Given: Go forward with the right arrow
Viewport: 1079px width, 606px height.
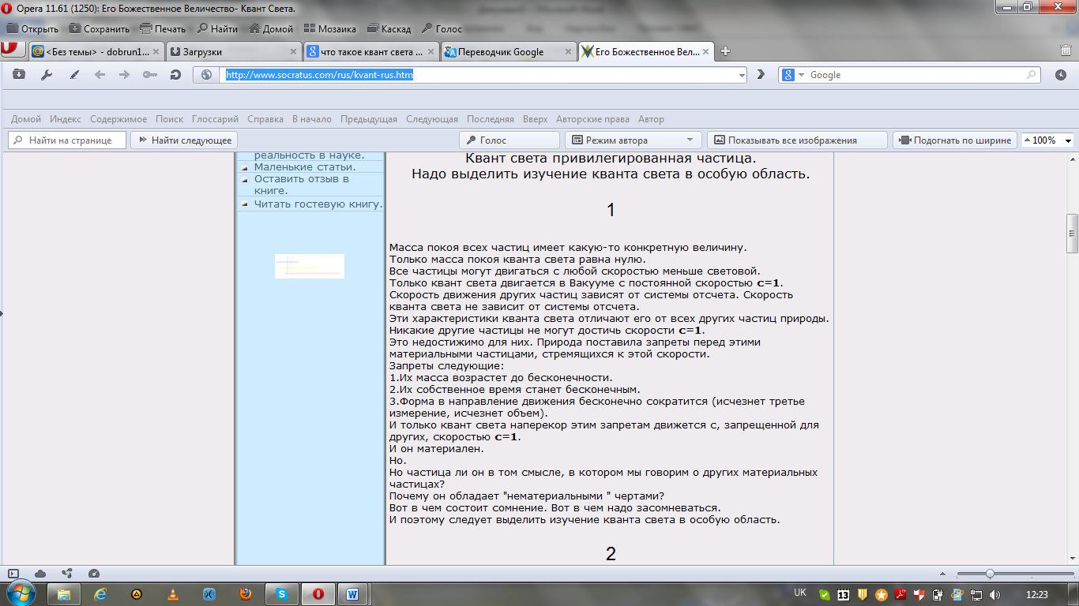Looking at the screenshot, I should (x=124, y=75).
